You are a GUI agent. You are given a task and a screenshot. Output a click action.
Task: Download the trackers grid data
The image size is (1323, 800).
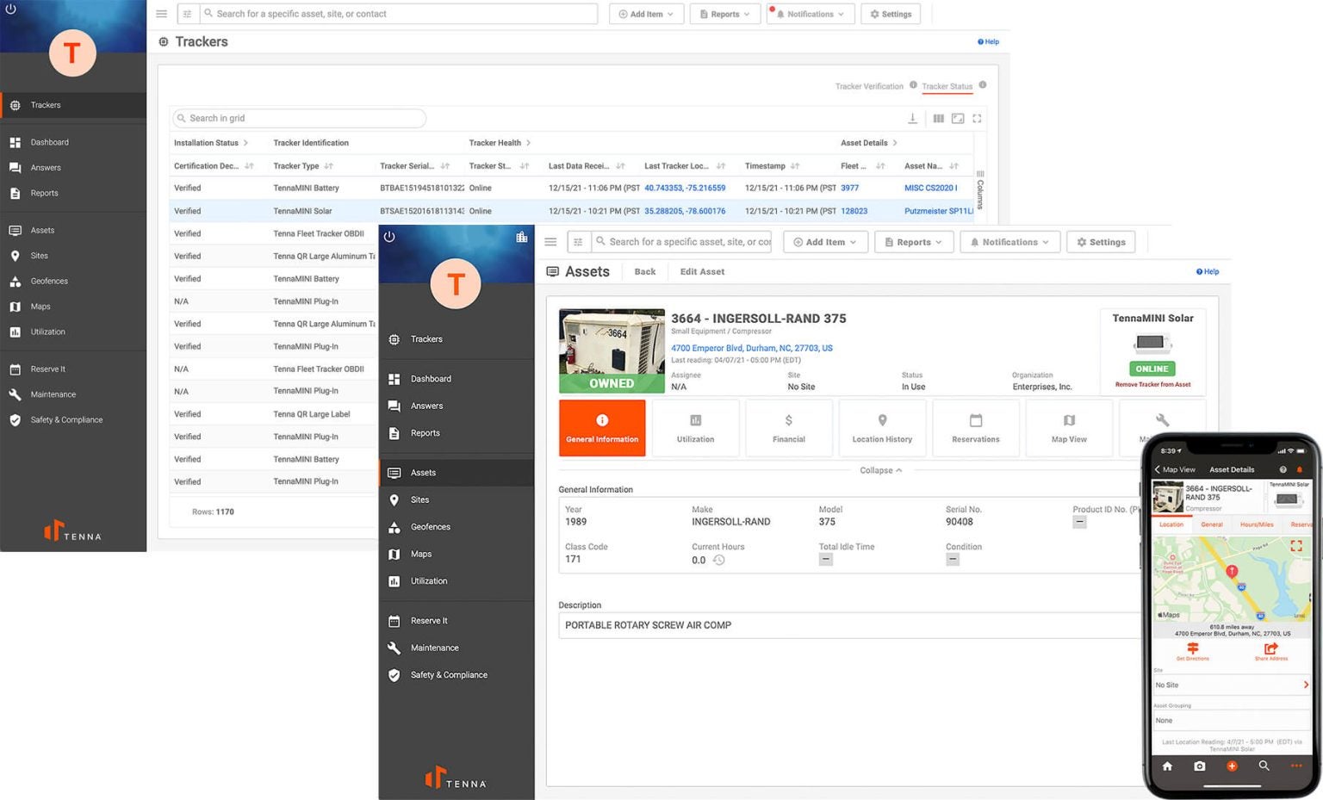(913, 118)
